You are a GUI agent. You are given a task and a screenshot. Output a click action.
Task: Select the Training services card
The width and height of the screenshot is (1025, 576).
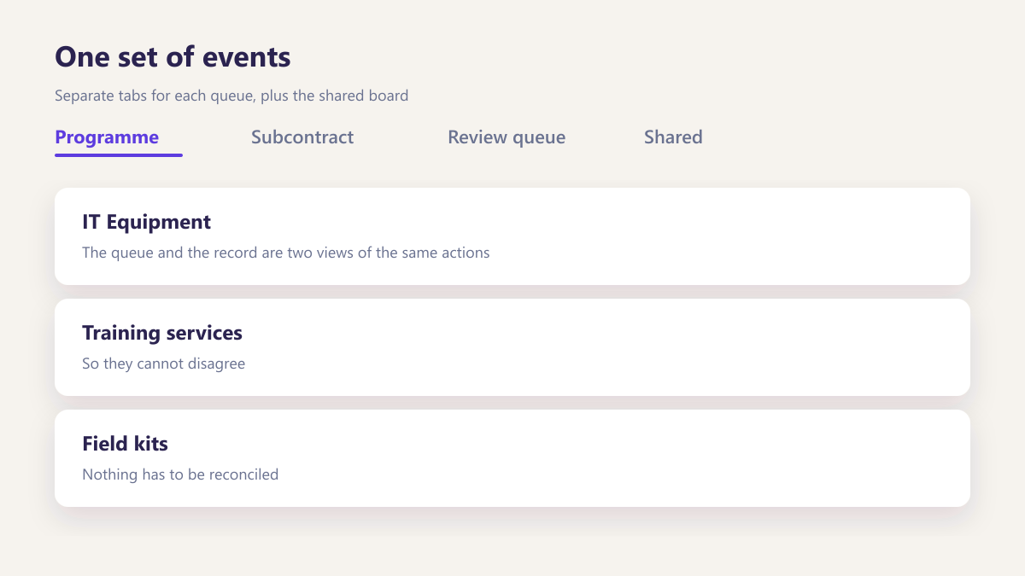point(512,347)
